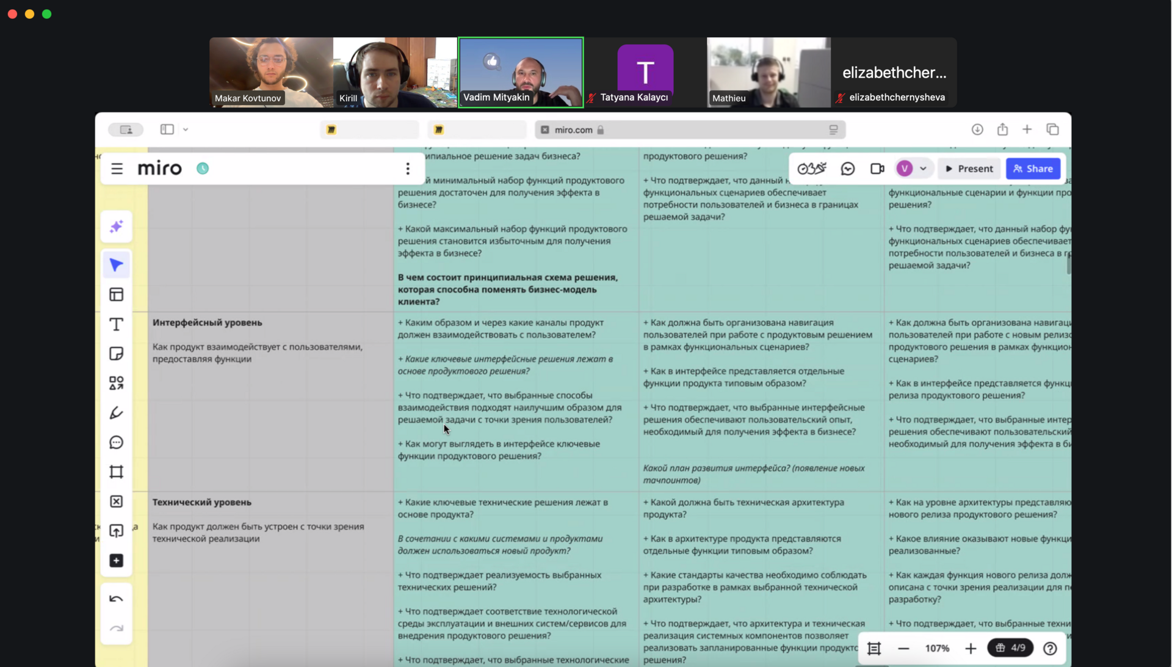Expand the user avatar dropdown chevron
1172x667 pixels.
pyautogui.click(x=923, y=169)
